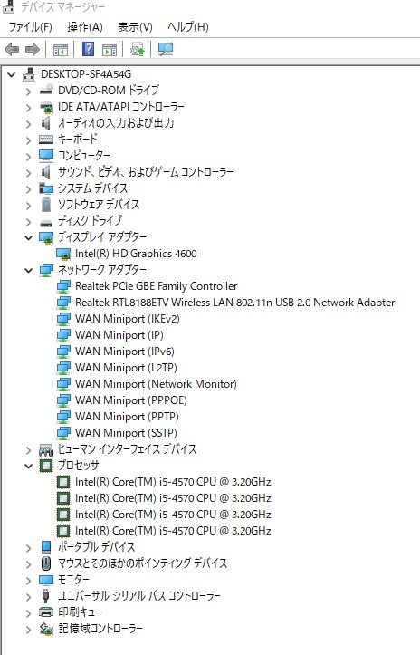Open the 操作(A) menu
Viewport: 420px width, 655px height.
tap(85, 27)
